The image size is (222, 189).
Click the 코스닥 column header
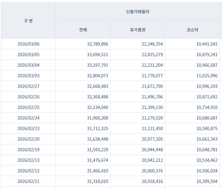coord(192,30)
